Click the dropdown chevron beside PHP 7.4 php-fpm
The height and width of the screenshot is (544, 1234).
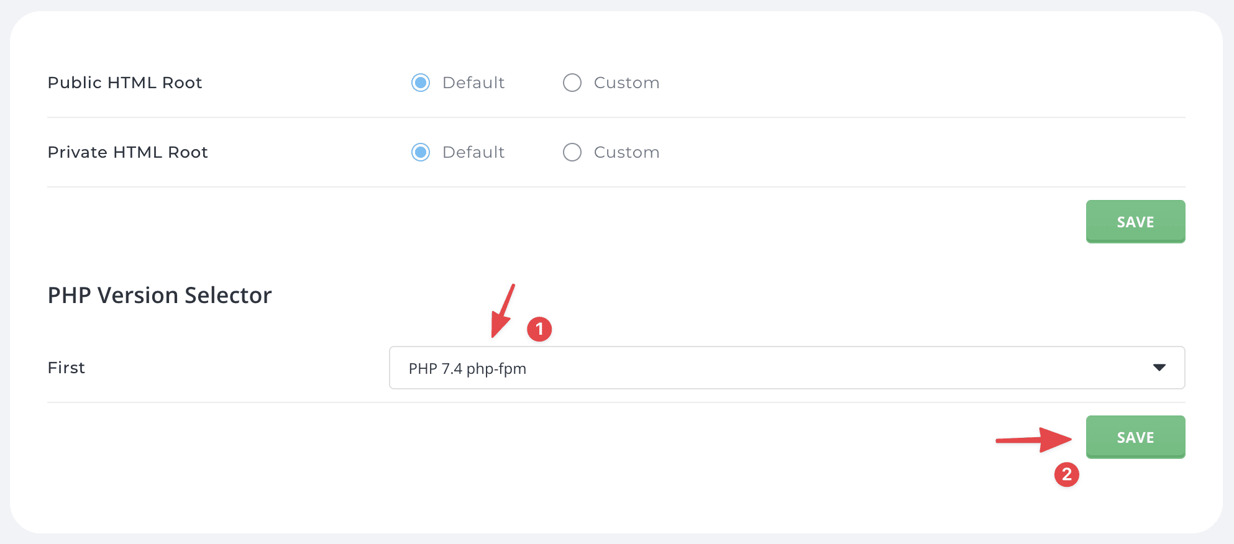pyautogui.click(x=1158, y=368)
